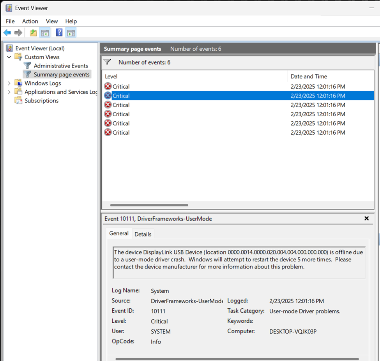Toggle the Show/Hide Action Pane icon

click(x=71, y=33)
